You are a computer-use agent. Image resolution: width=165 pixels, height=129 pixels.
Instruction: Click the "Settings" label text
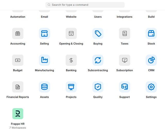[x=151, y=97]
